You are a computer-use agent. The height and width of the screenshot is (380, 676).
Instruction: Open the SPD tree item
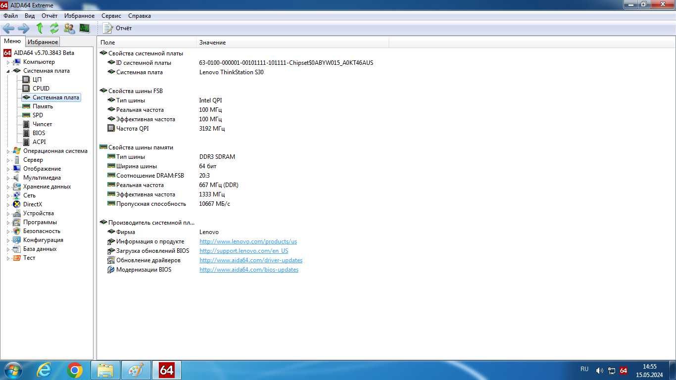[x=38, y=115]
